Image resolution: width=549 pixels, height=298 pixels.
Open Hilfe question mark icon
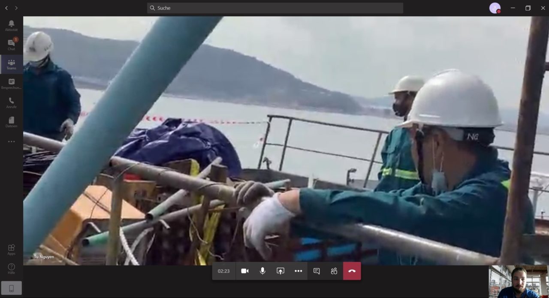pos(11,269)
